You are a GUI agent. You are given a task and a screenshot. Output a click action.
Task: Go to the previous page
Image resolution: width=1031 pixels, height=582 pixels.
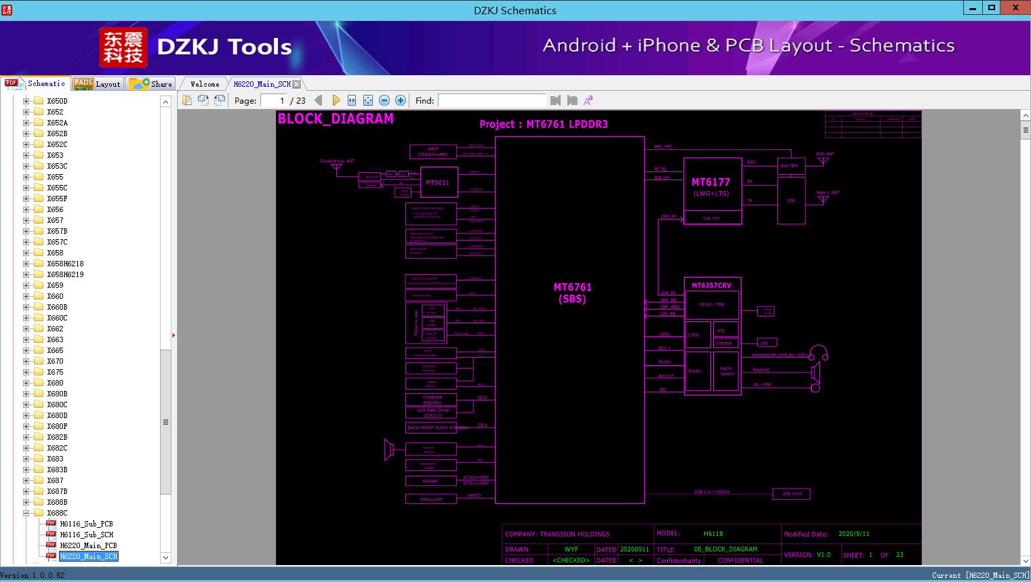[319, 100]
